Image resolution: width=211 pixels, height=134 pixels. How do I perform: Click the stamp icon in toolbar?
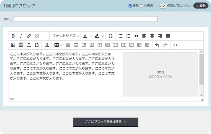click(x=47, y=45)
